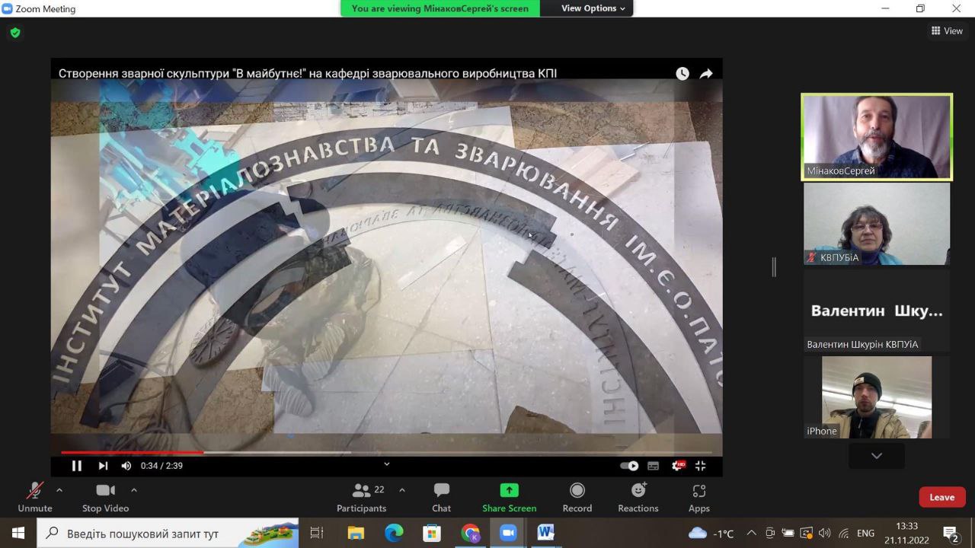Click the "You are viewing" green banner
Viewport: 975px width, 548px height.
440,8
